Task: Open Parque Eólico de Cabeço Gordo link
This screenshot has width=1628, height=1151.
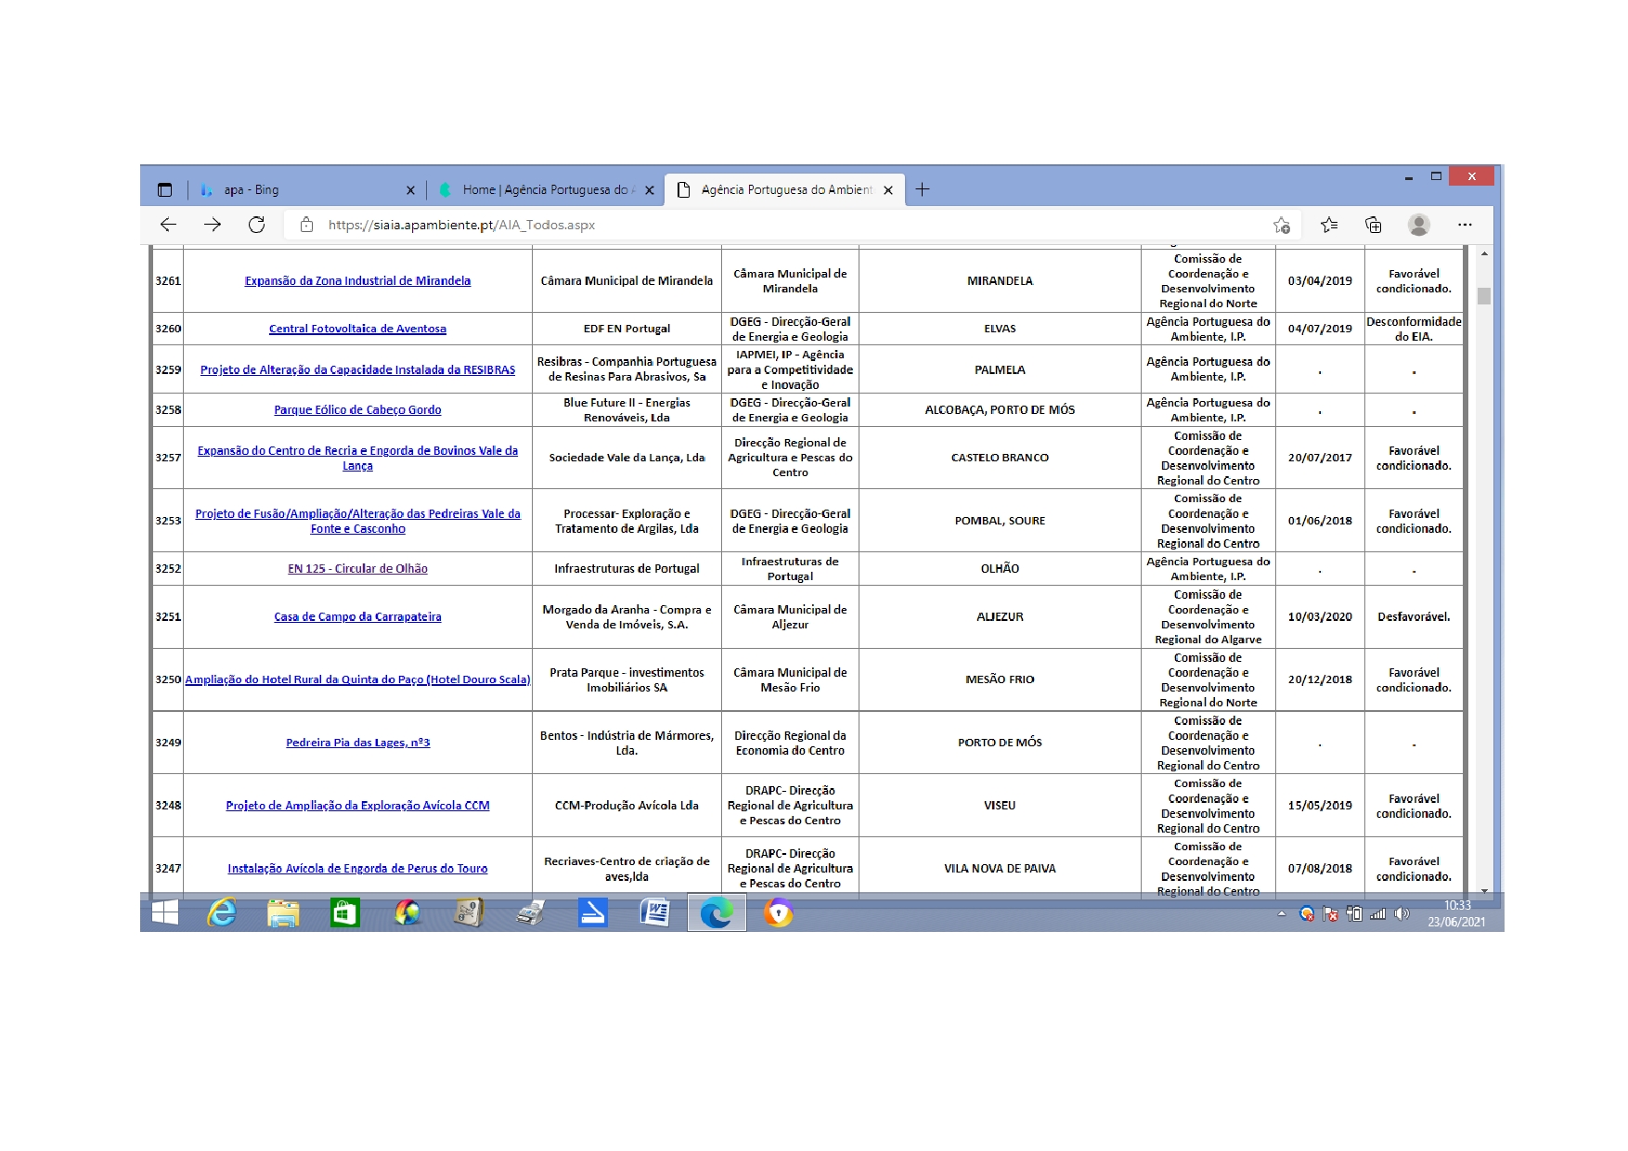Action: coord(357,410)
